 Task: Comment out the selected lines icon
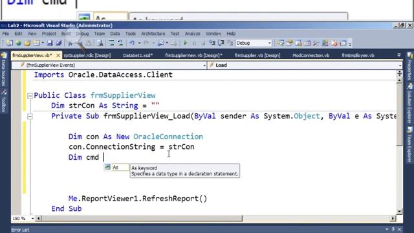(x=111, y=43)
